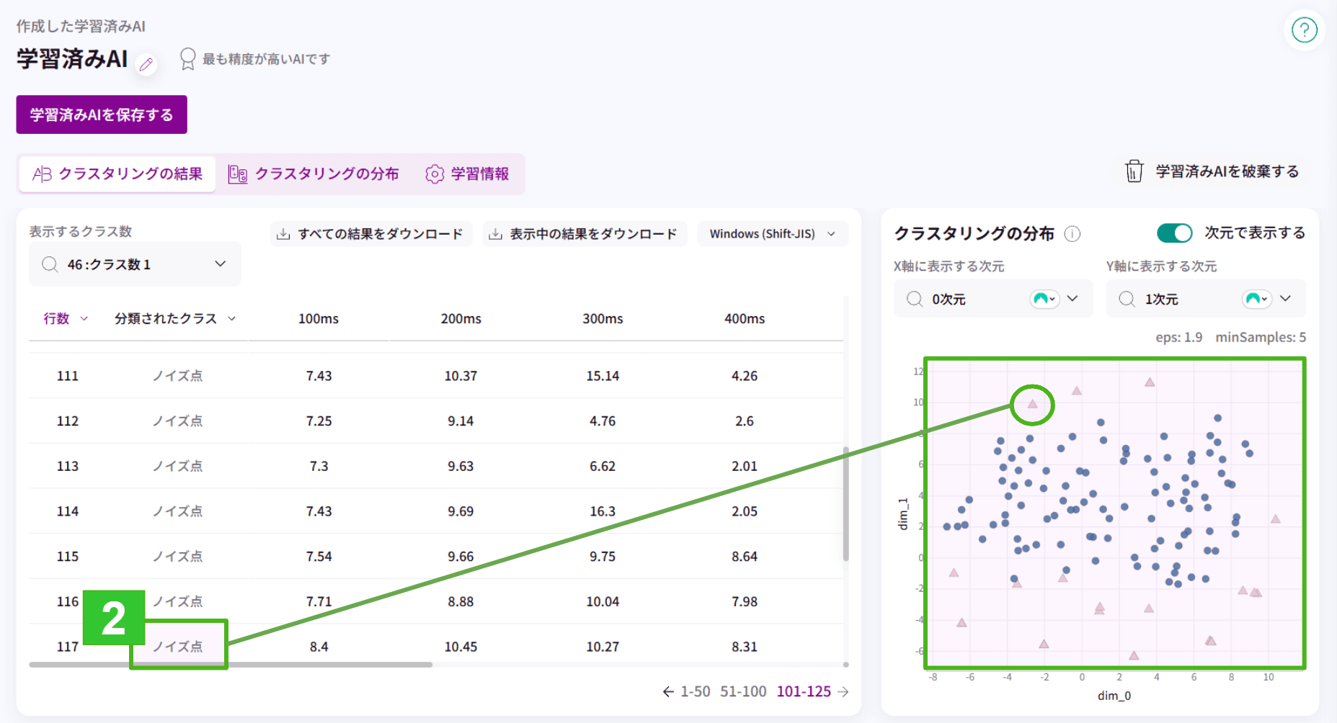This screenshot has width=1337, height=723.
Task: Click the pencil edit name icon
Action: (146, 65)
